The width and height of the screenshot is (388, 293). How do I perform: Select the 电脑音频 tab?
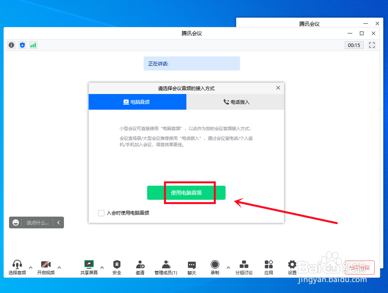pyautogui.click(x=137, y=102)
